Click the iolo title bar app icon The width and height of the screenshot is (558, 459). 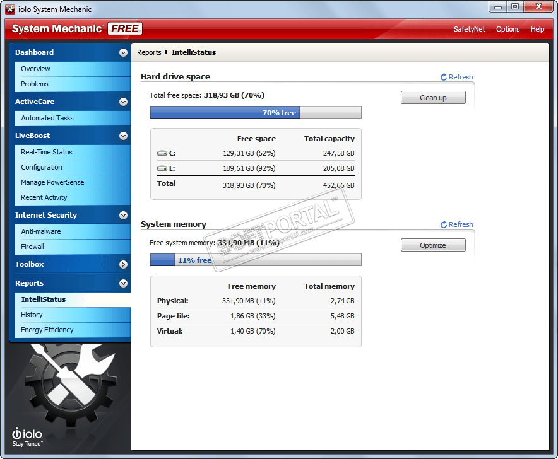click(10, 9)
